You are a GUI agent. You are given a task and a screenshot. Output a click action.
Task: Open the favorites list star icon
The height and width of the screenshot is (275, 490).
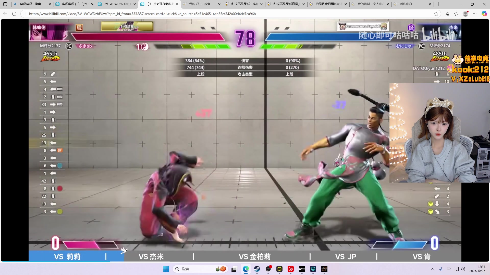(x=457, y=14)
